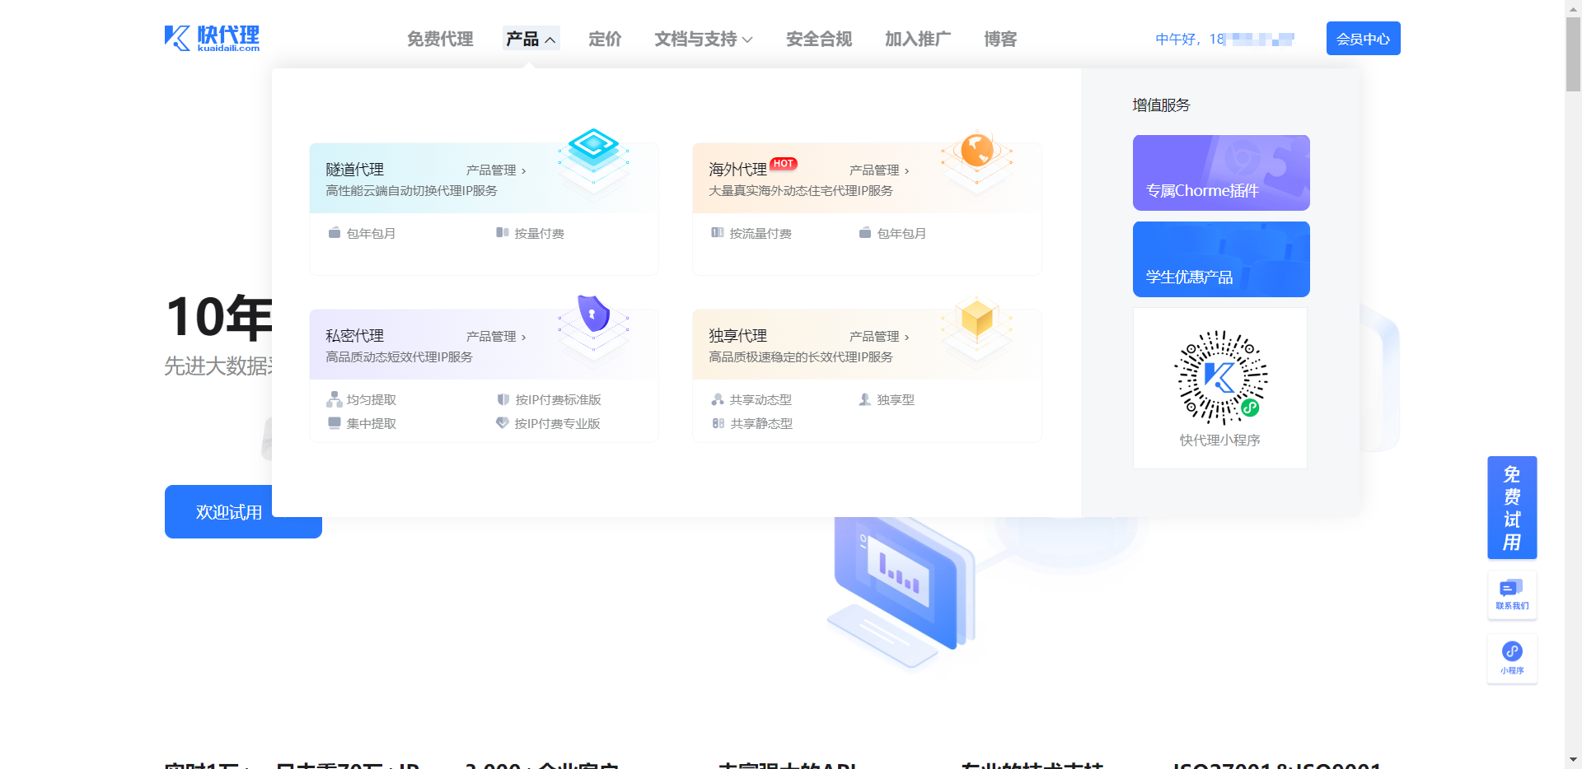Open the 专属Chorme插件 banner
The width and height of the screenshot is (1582, 769).
tap(1221, 173)
